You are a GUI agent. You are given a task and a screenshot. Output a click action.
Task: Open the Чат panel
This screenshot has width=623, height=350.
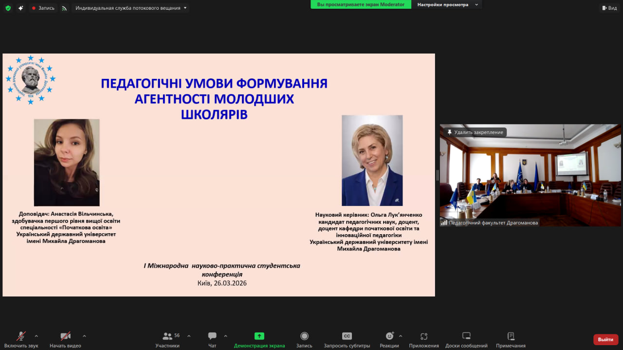212,338
